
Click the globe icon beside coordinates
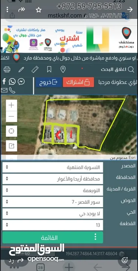click(x=122, y=254)
